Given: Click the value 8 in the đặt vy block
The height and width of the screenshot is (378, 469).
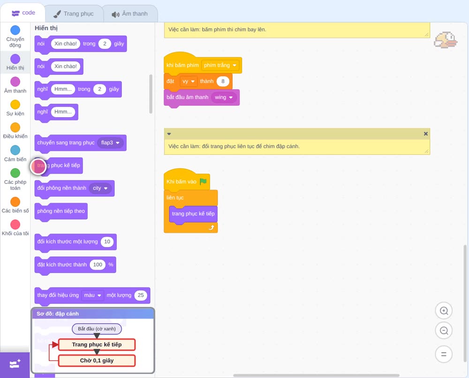Looking at the screenshot, I should (223, 81).
